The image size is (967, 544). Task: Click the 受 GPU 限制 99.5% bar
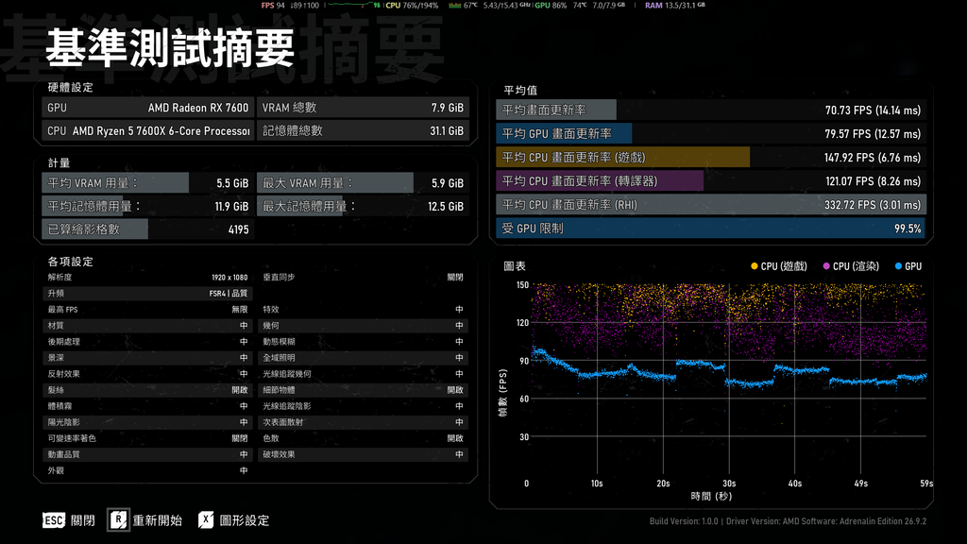coord(711,229)
